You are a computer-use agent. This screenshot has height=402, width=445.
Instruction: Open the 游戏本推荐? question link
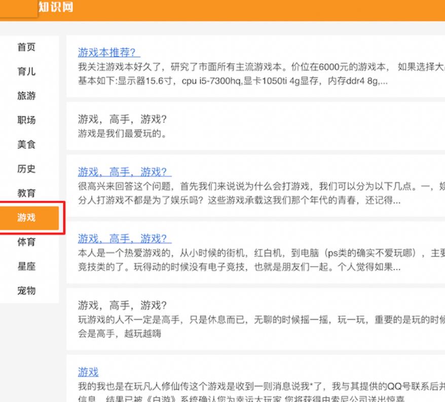(109, 52)
